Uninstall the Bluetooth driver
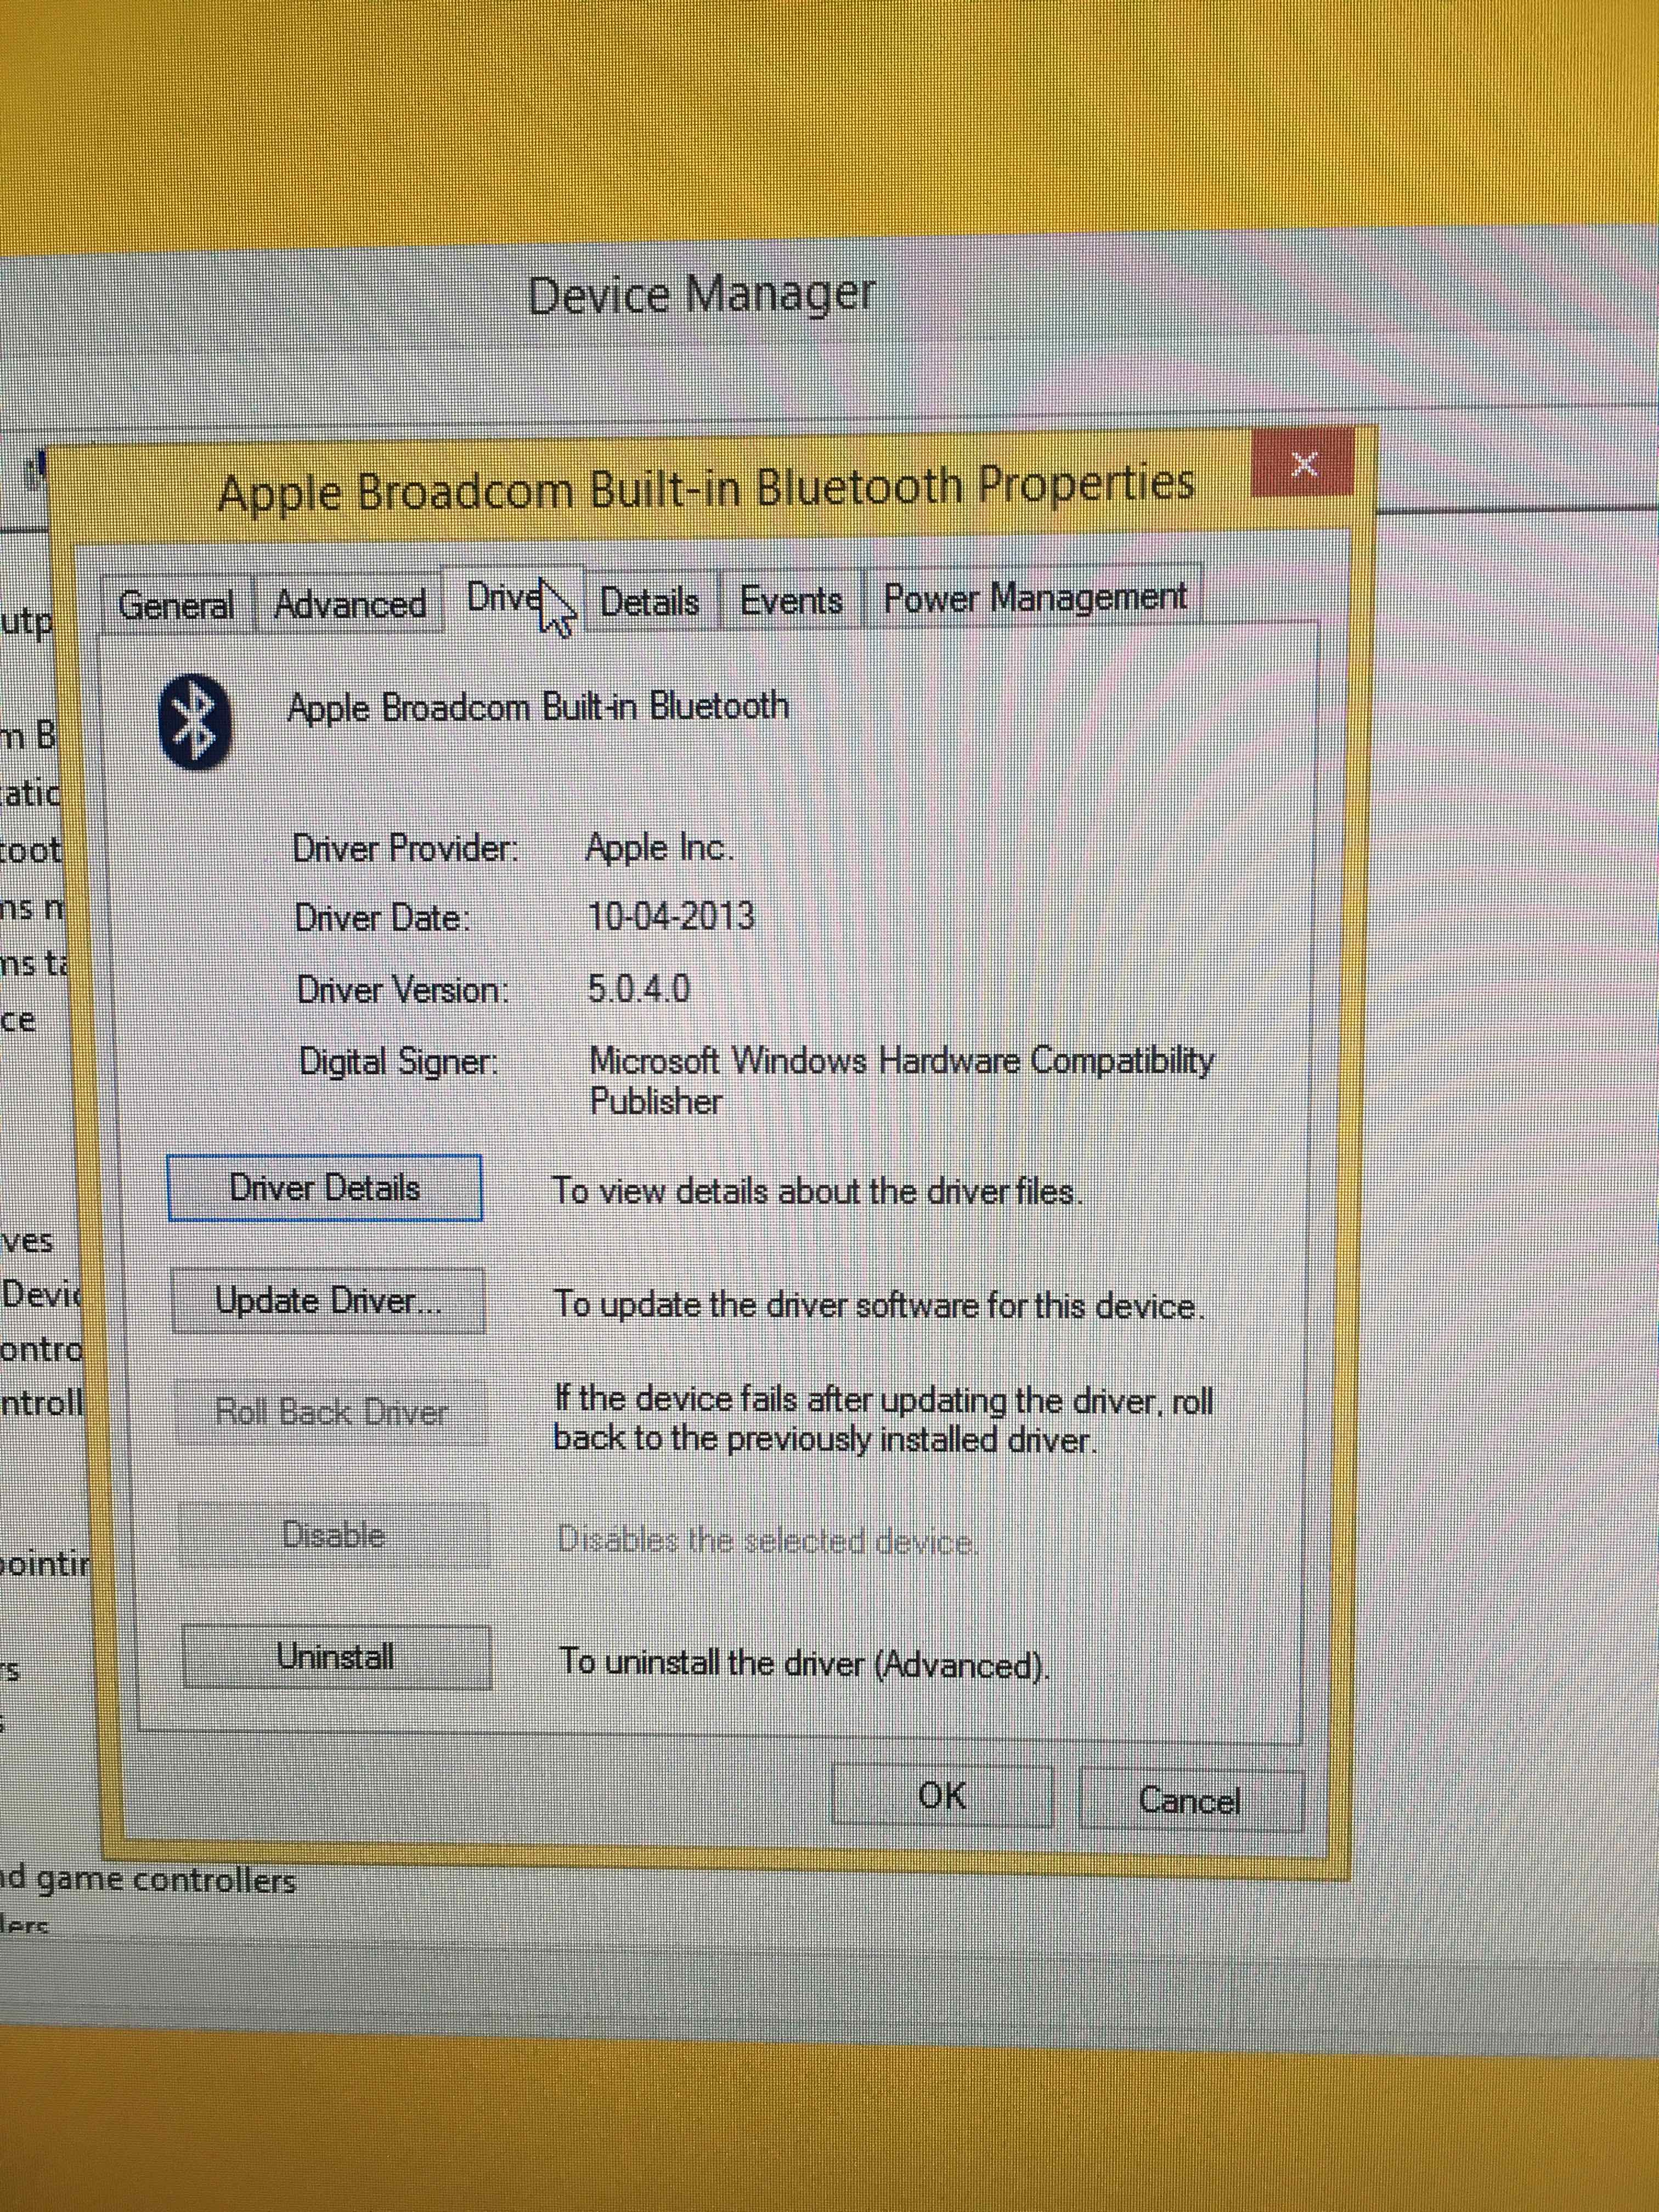The width and height of the screenshot is (1659, 2212). 336,1657
